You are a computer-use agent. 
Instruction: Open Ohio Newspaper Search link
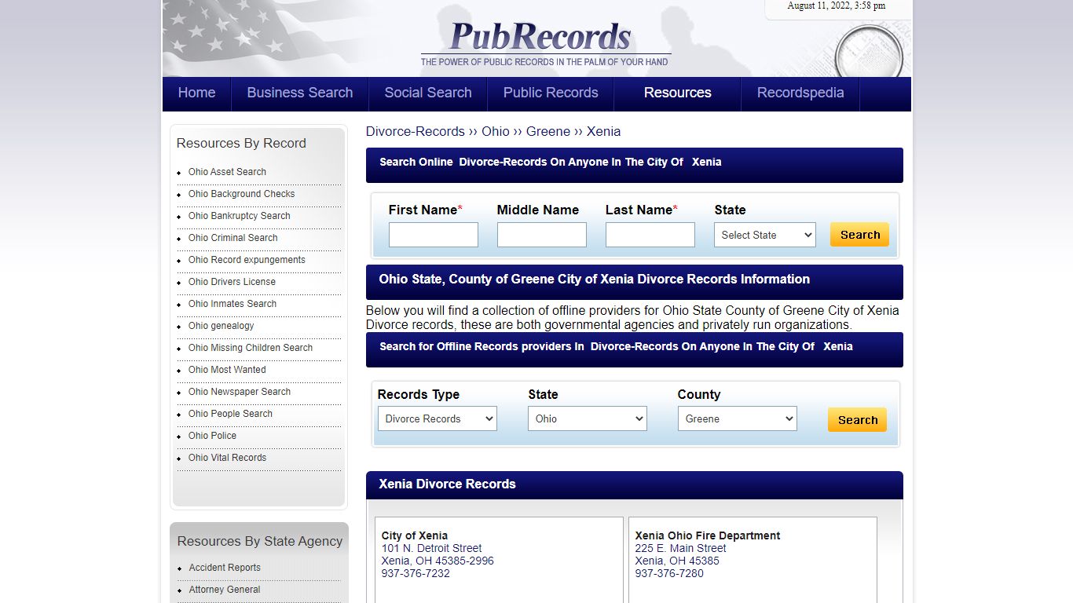click(240, 392)
